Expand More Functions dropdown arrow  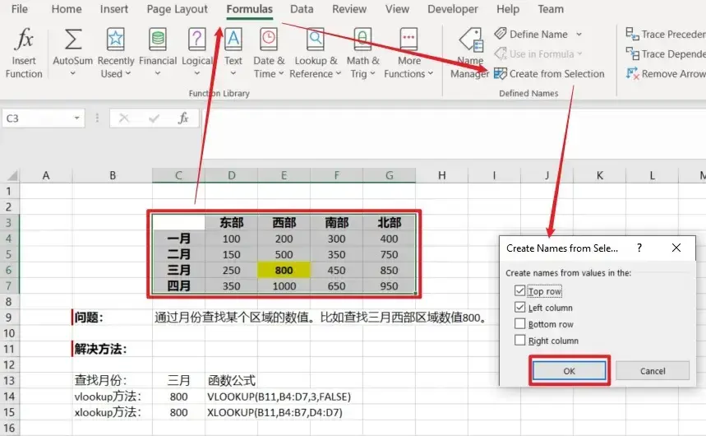click(431, 73)
